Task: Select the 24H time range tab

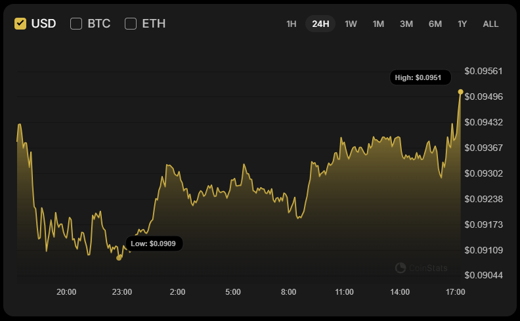Action: (x=320, y=24)
